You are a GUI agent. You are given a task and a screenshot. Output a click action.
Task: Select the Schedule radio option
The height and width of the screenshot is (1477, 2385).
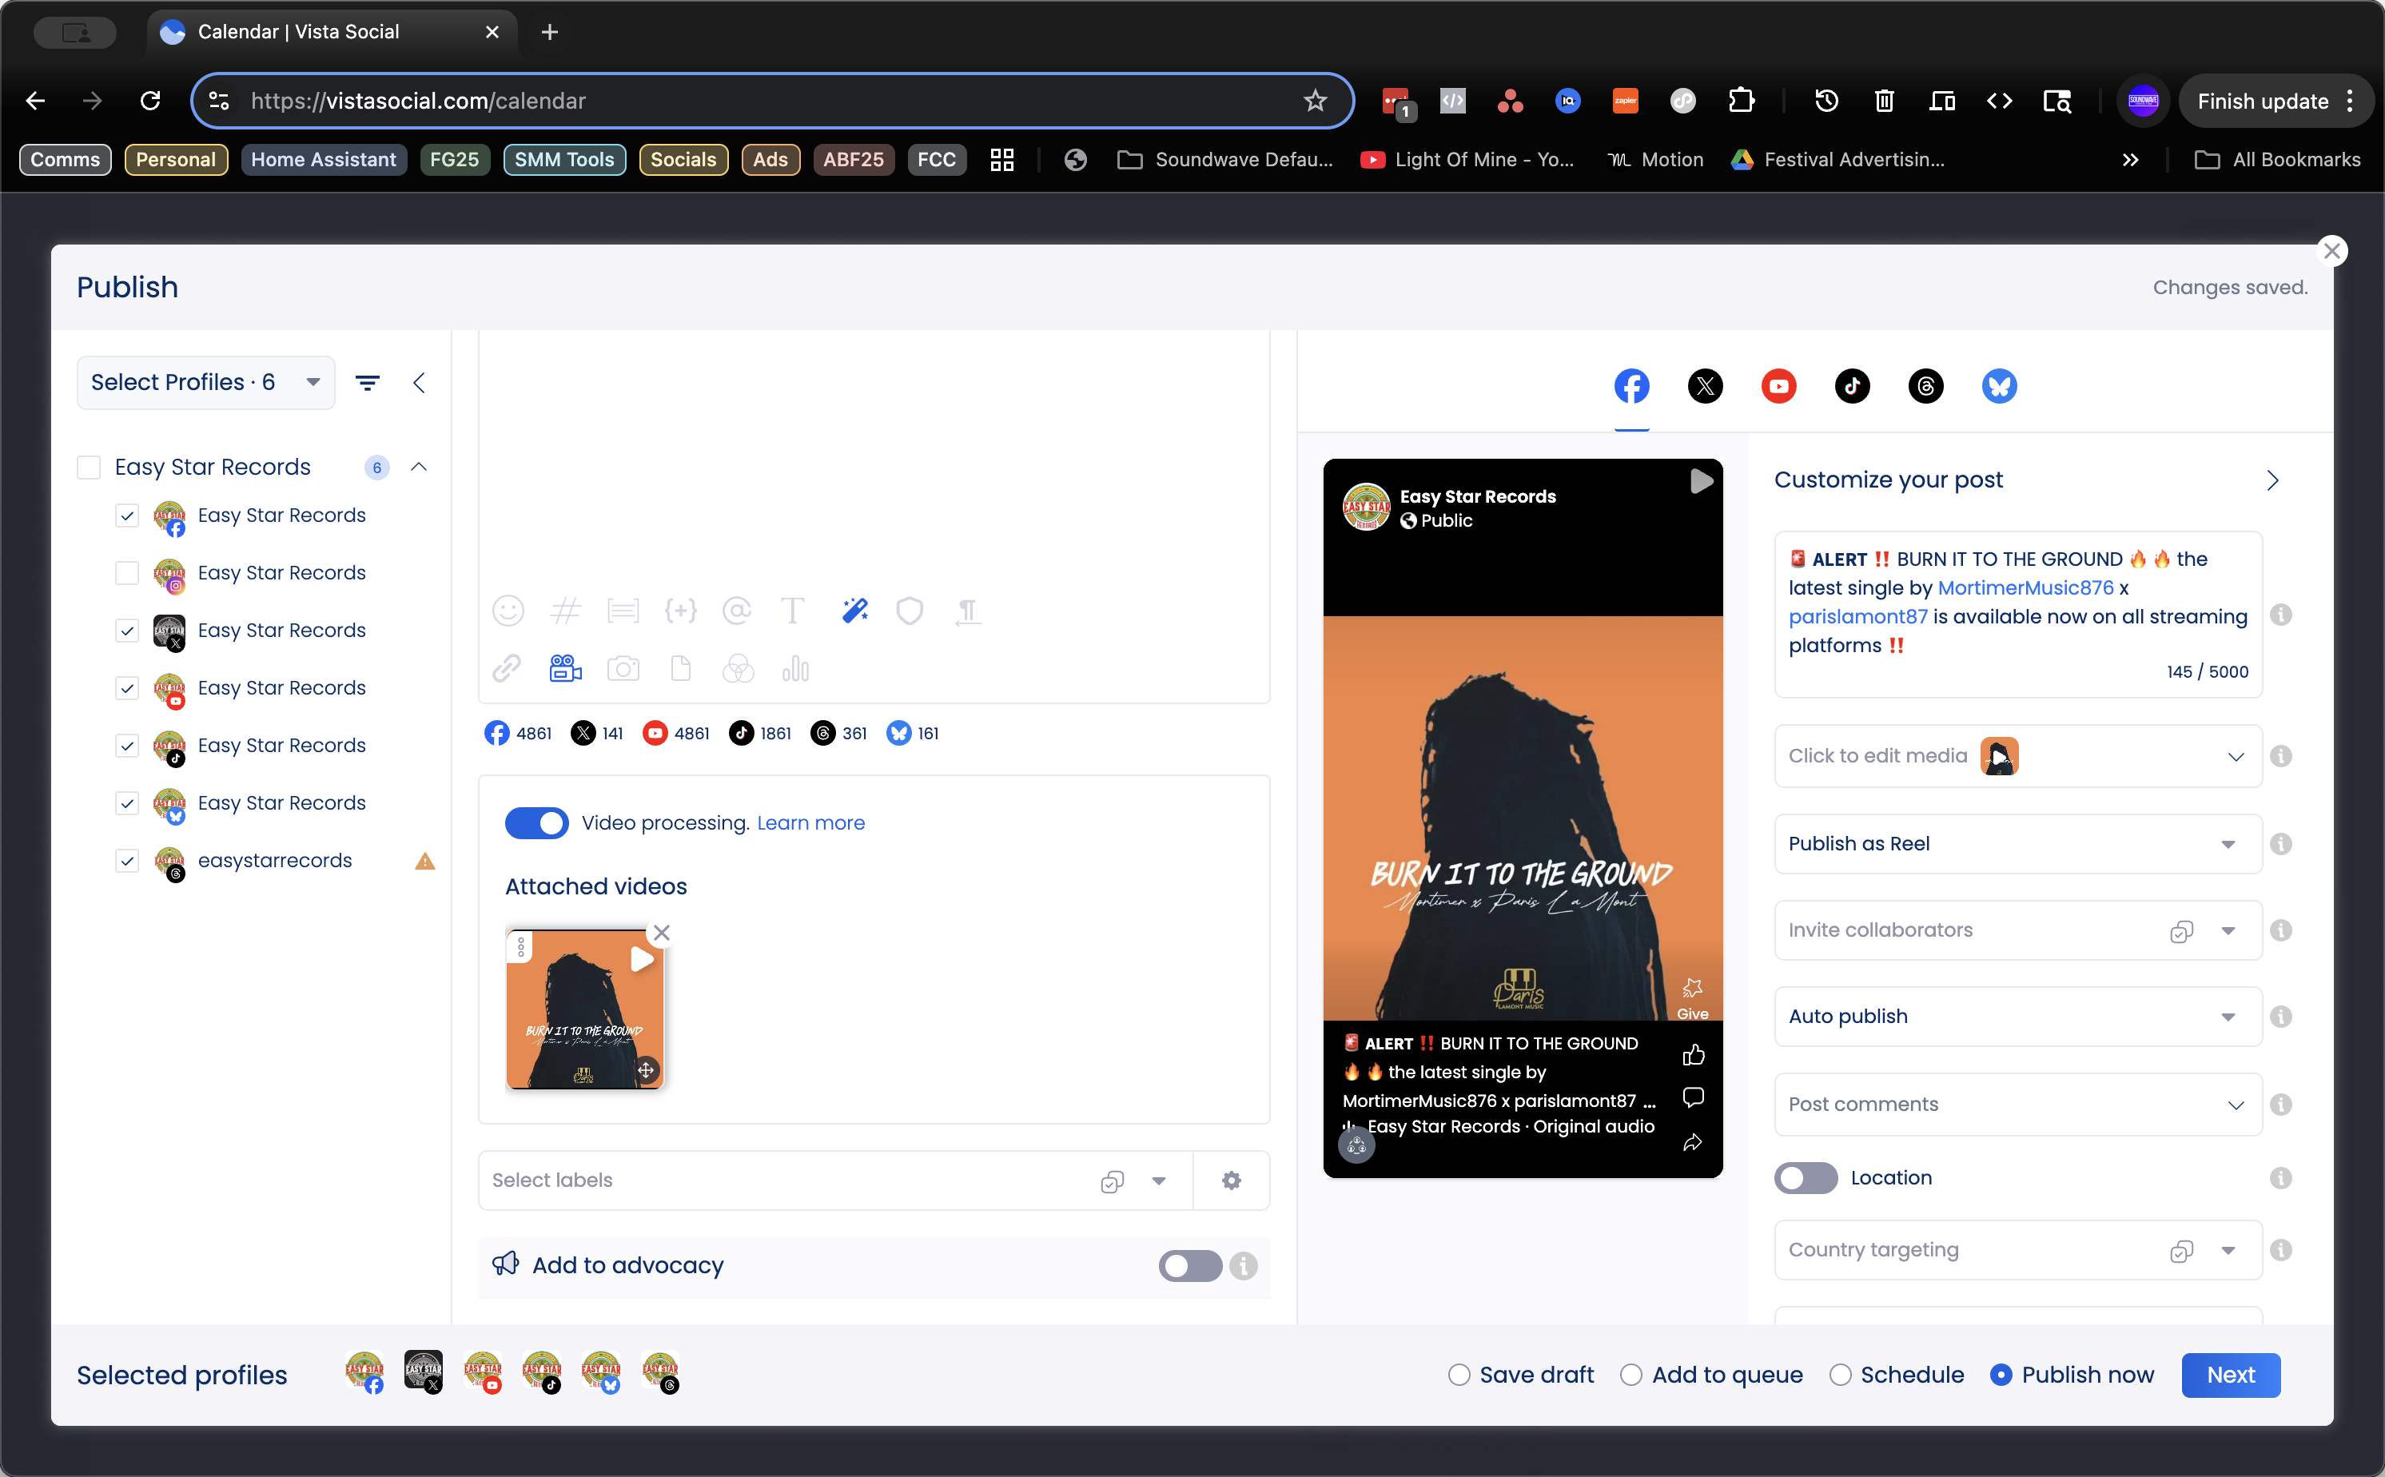(1840, 1375)
